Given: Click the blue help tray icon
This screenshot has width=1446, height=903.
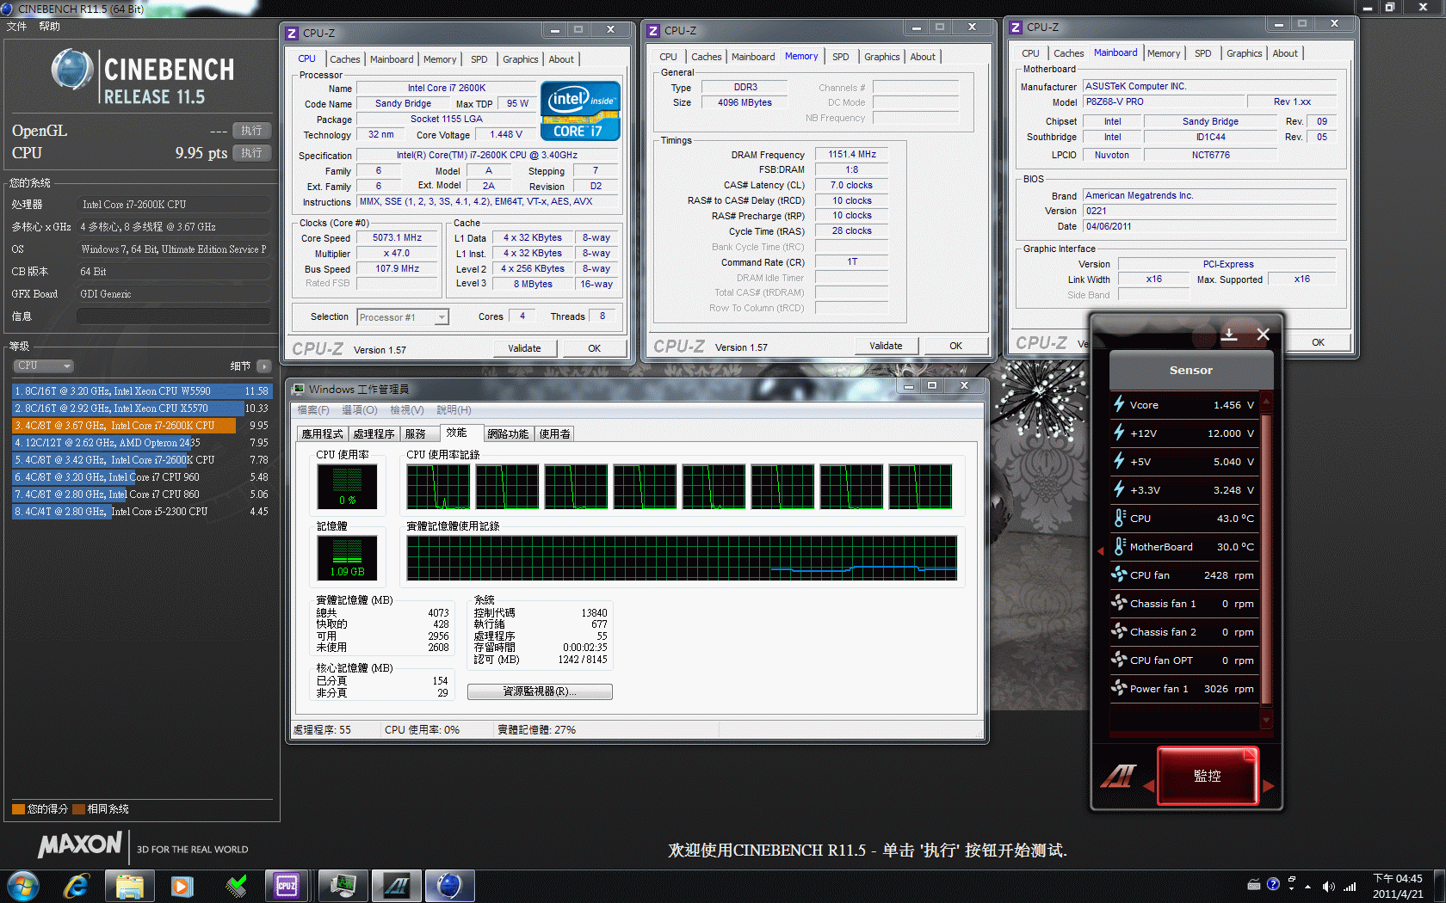Looking at the screenshot, I should (1273, 884).
